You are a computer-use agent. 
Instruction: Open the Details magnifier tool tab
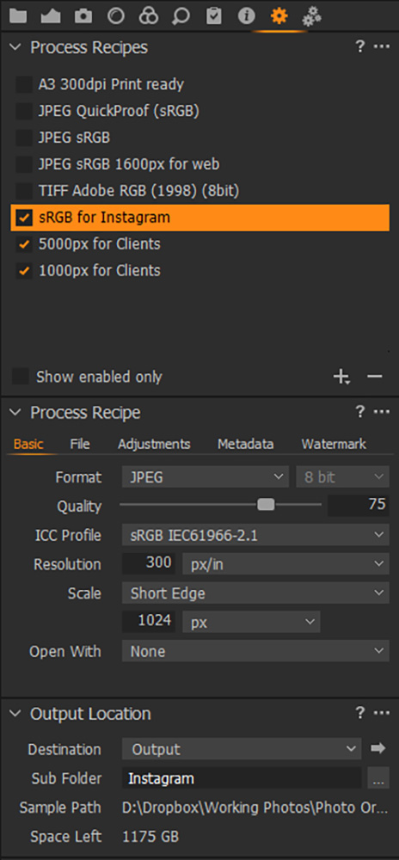point(181,16)
